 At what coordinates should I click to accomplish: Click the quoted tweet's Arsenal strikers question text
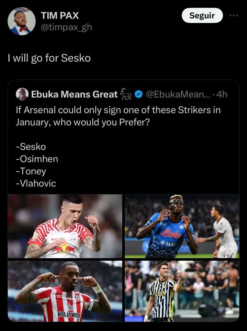coord(118,116)
